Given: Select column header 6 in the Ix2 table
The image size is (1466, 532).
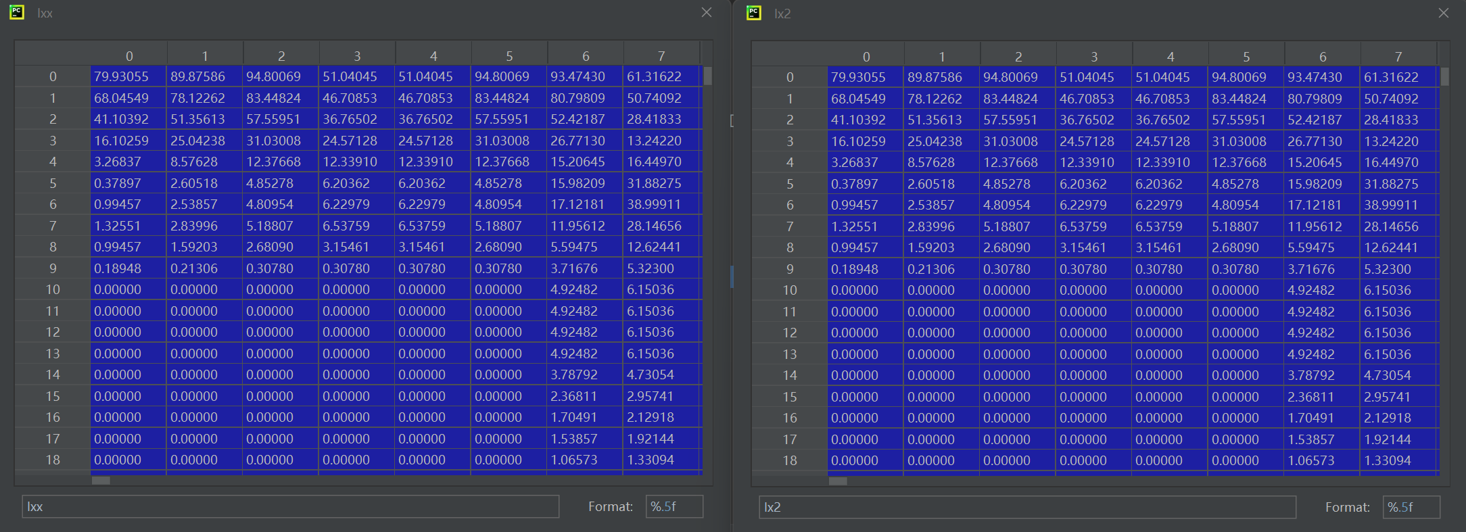Looking at the screenshot, I should click(x=1323, y=56).
